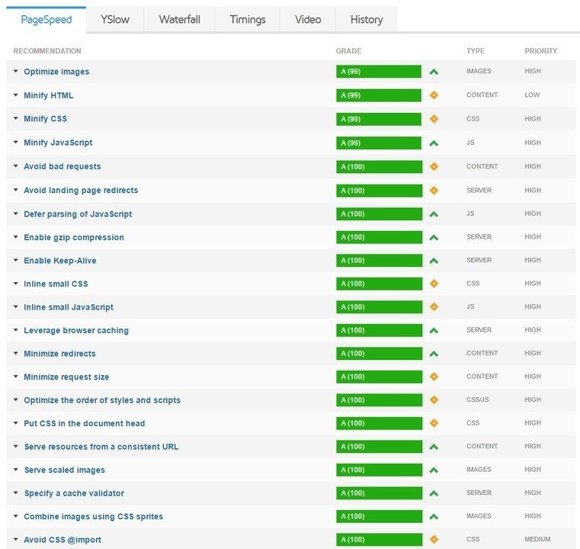Click the Minimize redirects A (100) grade bar
This screenshot has width=580, height=549.
point(378,354)
